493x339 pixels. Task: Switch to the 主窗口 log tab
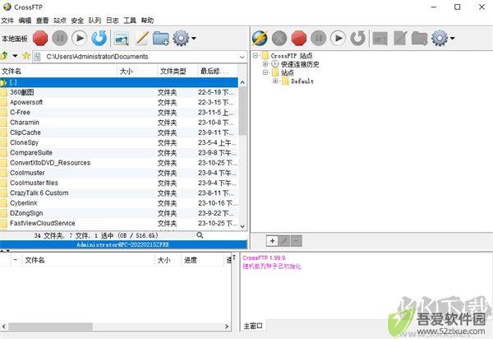pyautogui.click(x=253, y=326)
